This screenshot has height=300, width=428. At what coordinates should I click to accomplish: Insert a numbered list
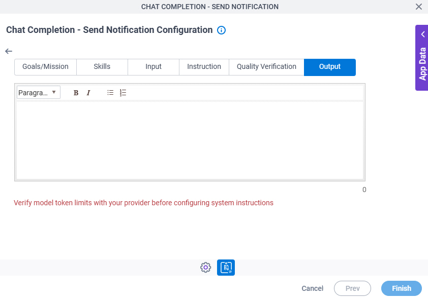(123, 93)
